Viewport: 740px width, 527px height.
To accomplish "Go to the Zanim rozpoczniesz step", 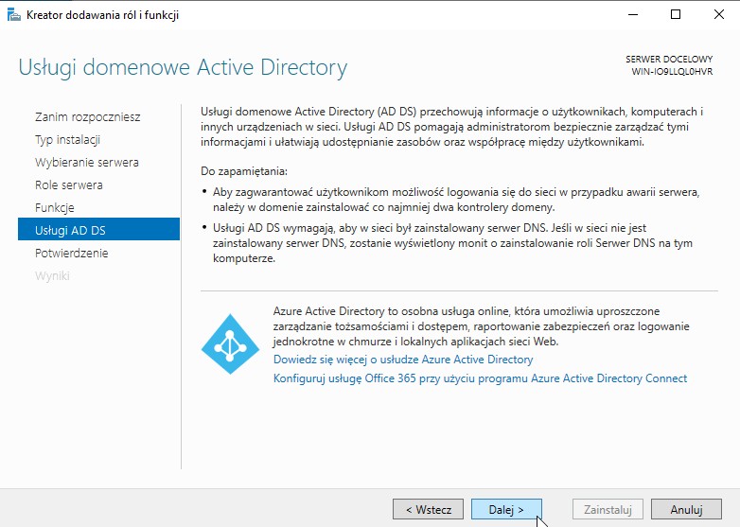I will (x=87, y=117).
